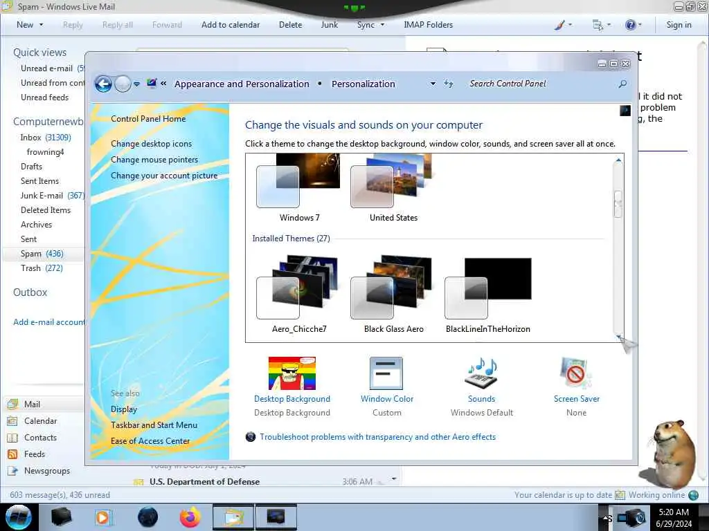Select the Black Glass Aero theme
The height and width of the screenshot is (531, 709).
tap(393, 295)
